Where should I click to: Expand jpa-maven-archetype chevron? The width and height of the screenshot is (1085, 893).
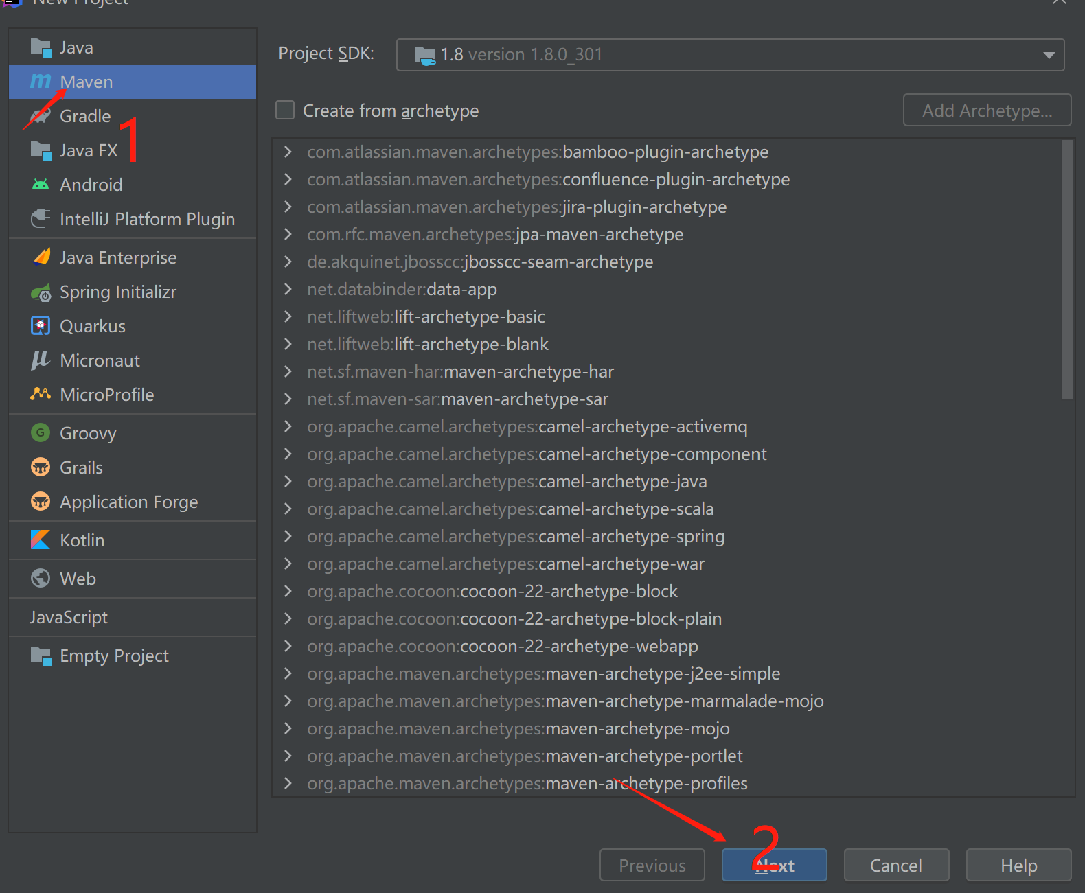click(x=288, y=234)
